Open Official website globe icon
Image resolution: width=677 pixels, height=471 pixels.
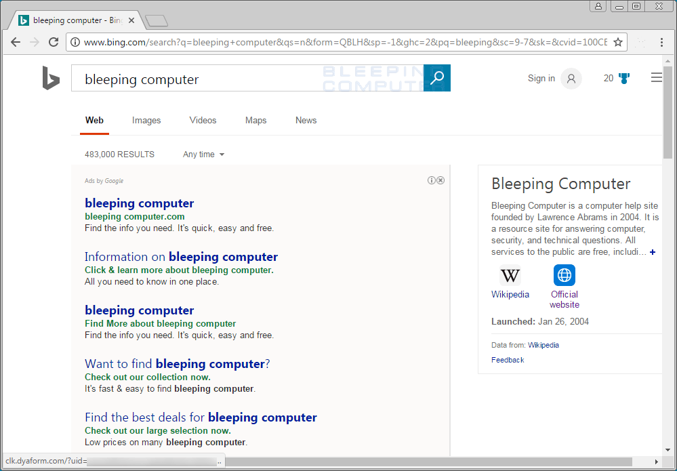point(565,275)
